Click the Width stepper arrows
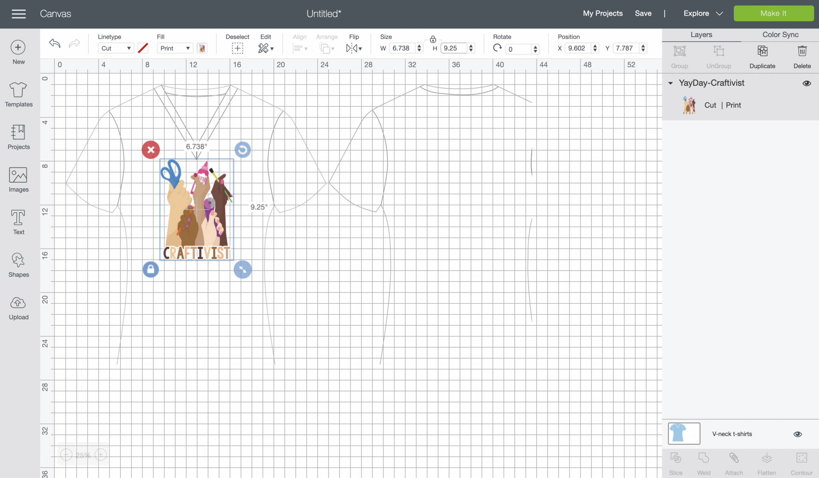Screen dimensions: 819x478 (x=419, y=48)
